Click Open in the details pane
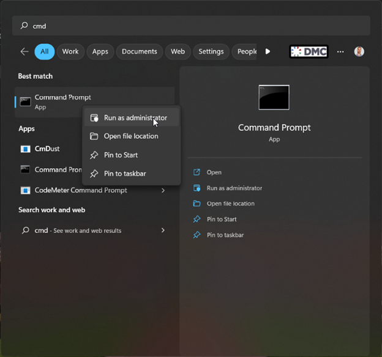 (x=214, y=172)
